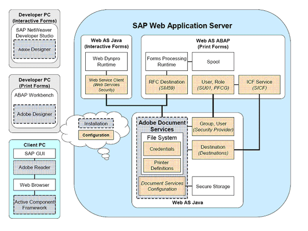
Task: Click the User, Role (SU01, PFCG) box
Action: (213, 85)
